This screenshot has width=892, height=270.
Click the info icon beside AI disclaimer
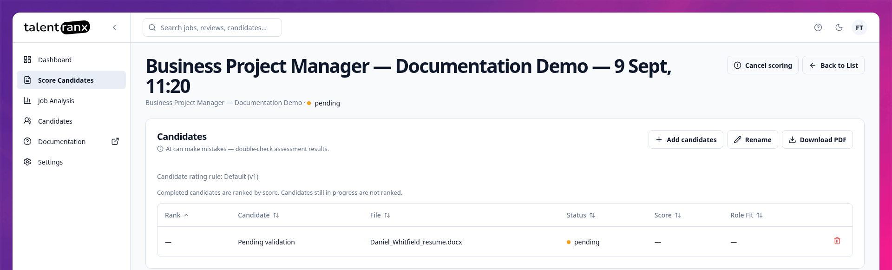tap(160, 149)
